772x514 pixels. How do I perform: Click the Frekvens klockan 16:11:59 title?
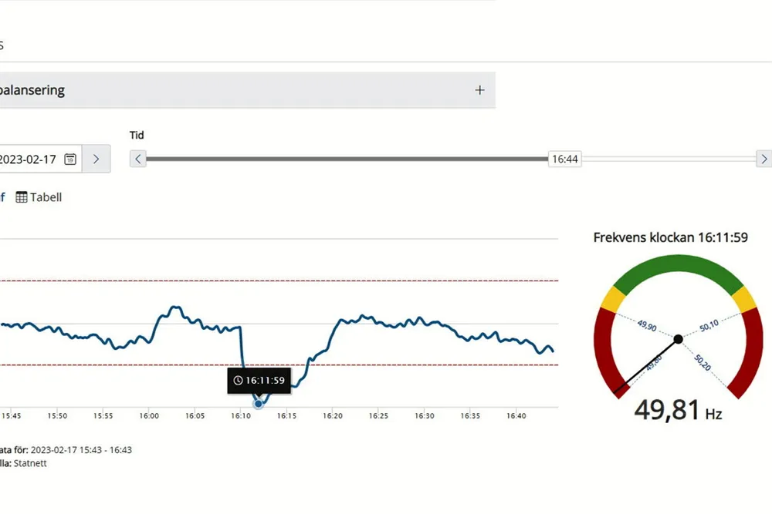(x=670, y=237)
